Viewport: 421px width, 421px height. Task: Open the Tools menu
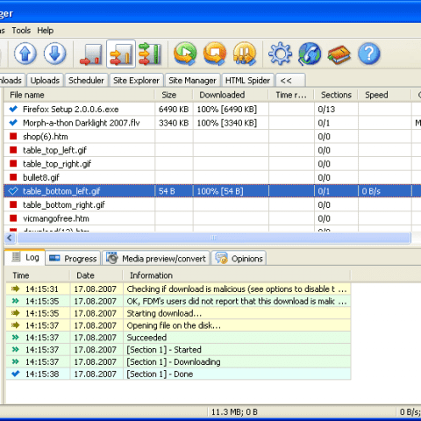21,31
